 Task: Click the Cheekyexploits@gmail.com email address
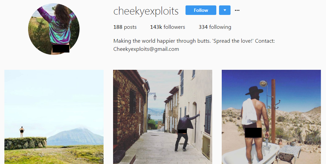pyautogui.click(x=146, y=49)
